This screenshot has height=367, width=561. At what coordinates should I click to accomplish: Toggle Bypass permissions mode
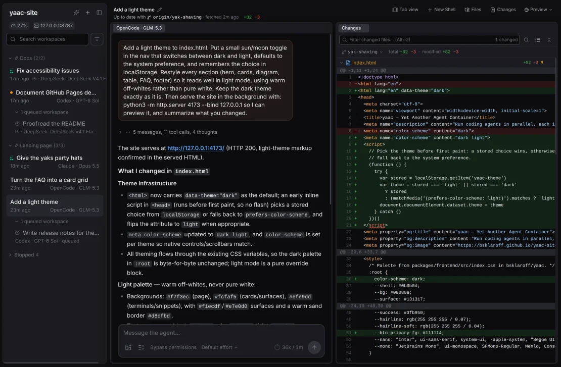tap(173, 347)
